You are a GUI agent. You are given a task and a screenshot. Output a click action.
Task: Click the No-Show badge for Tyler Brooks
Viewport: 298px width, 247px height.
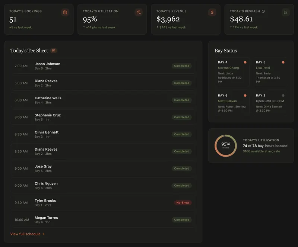[183, 203]
